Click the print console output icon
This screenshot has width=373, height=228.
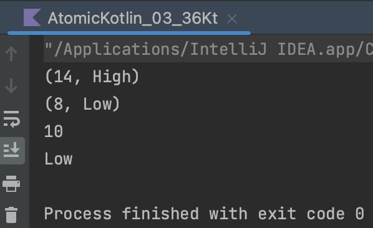click(11, 184)
